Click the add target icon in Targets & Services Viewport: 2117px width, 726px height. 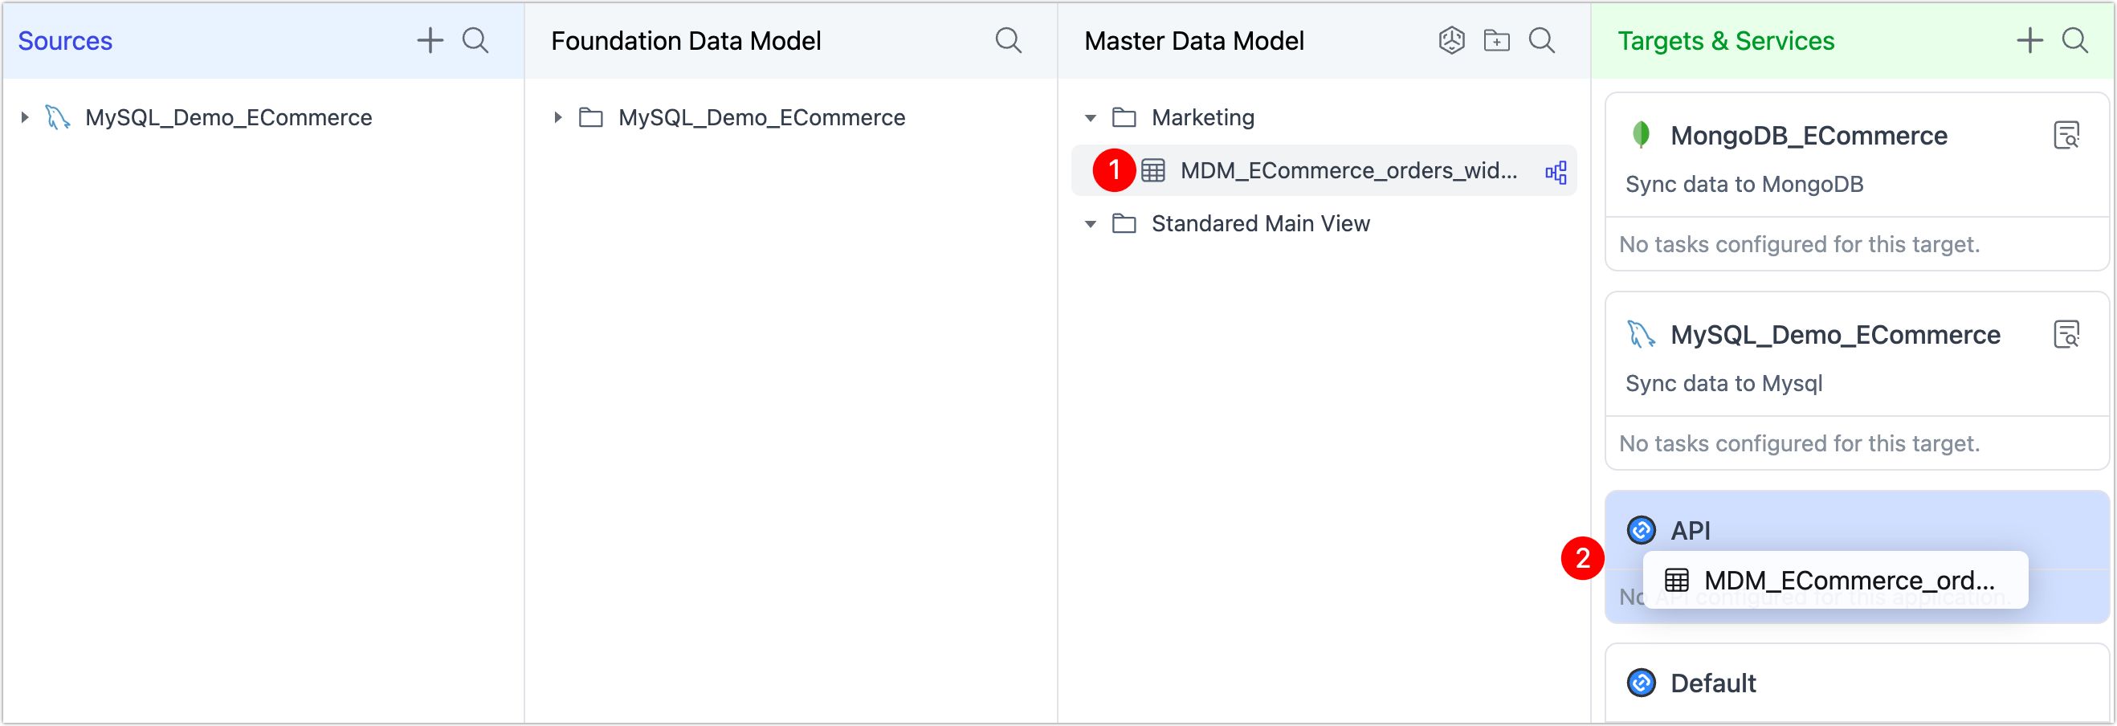[x=2029, y=39]
